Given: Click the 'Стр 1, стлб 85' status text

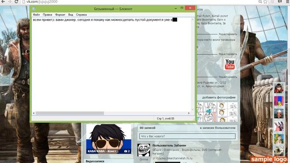Looking at the screenshot, I should [x=165, y=119].
